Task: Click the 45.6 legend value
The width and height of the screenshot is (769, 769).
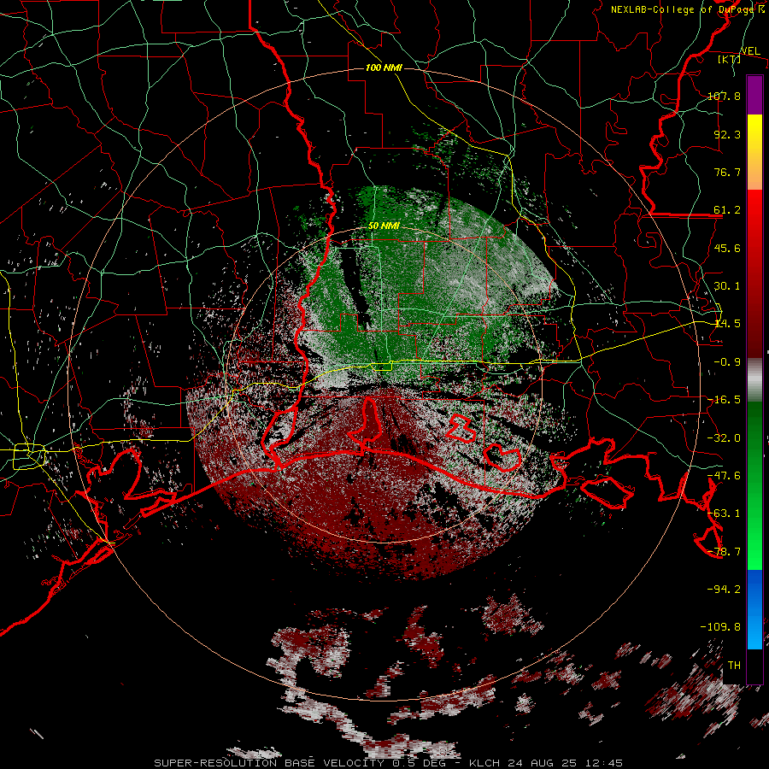Action: 727,248
